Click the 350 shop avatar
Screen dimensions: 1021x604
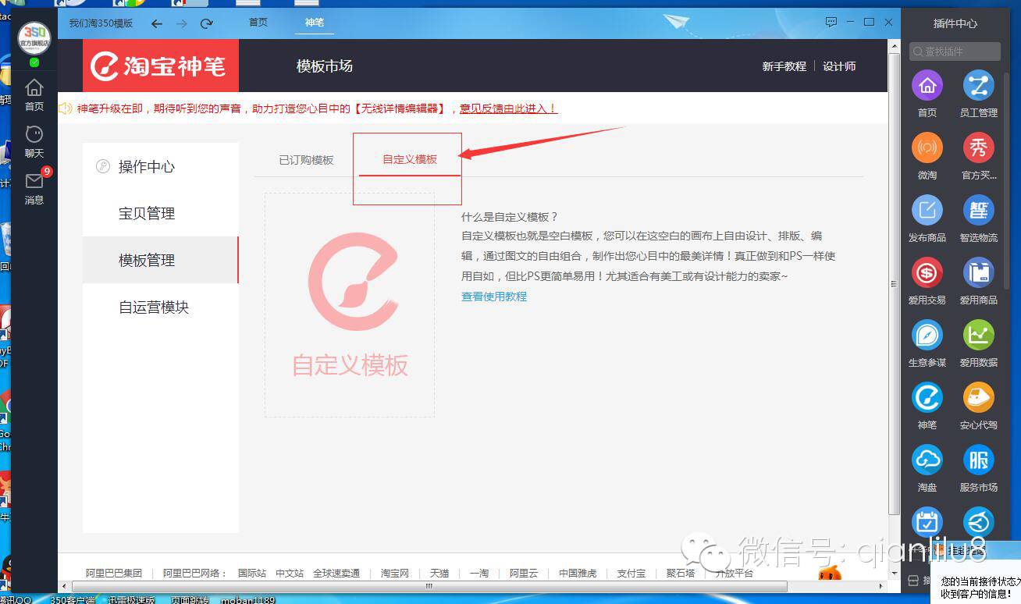(x=34, y=38)
